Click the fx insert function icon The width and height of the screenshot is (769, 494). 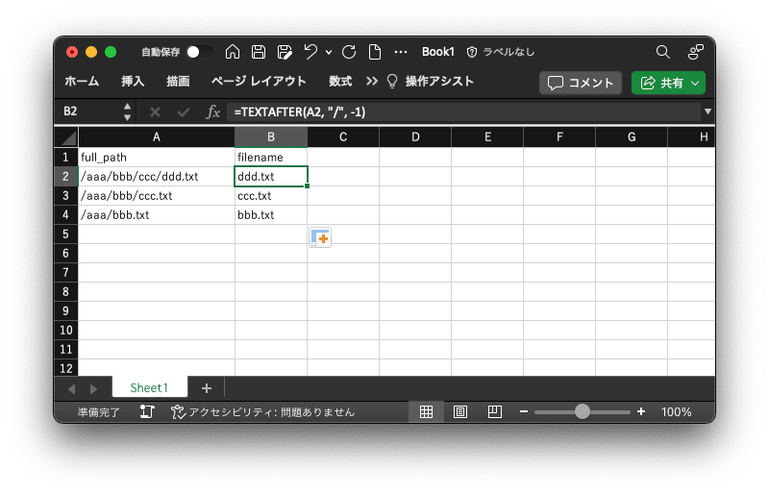(212, 112)
